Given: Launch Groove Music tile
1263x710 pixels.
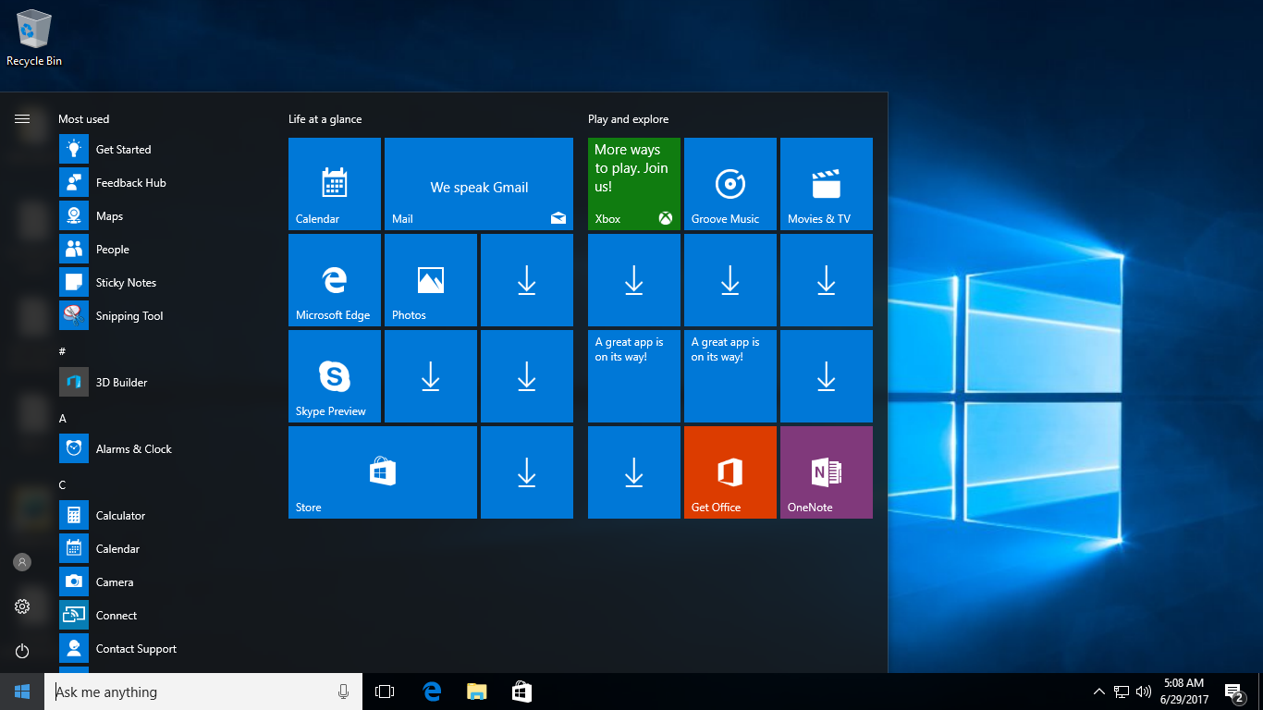Looking at the screenshot, I should [x=730, y=184].
